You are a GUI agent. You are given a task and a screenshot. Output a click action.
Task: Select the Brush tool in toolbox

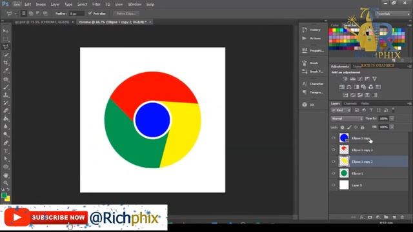pyautogui.click(x=6, y=87)
